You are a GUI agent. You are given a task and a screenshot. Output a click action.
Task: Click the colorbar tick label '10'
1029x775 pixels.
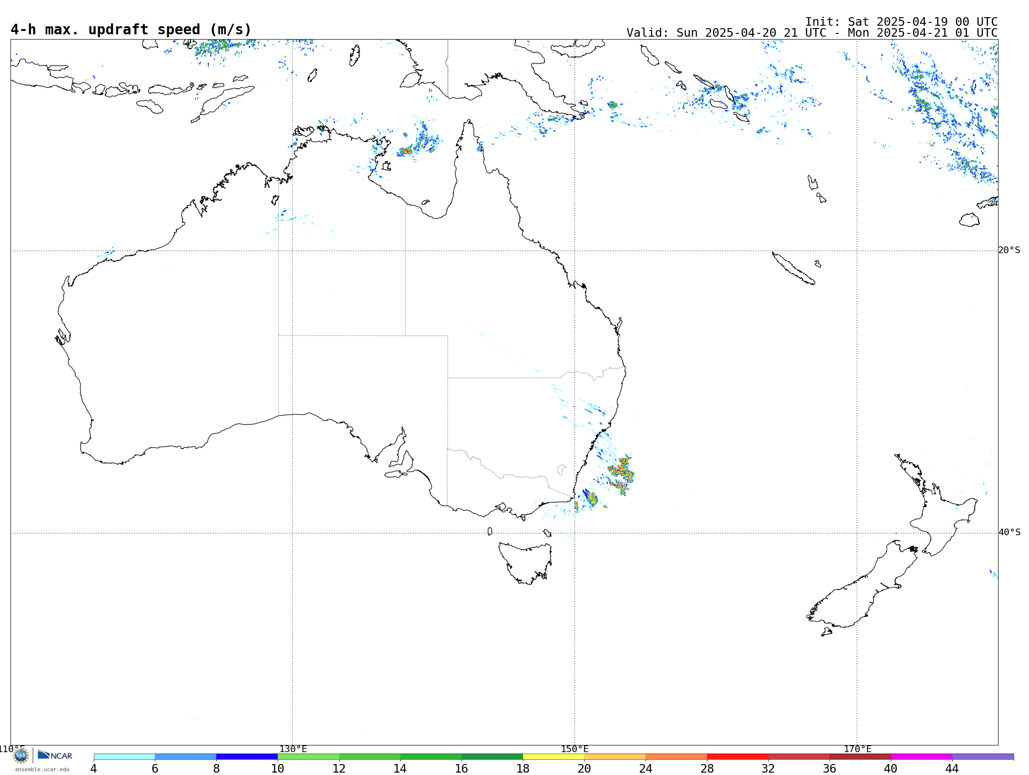point(278,769)
